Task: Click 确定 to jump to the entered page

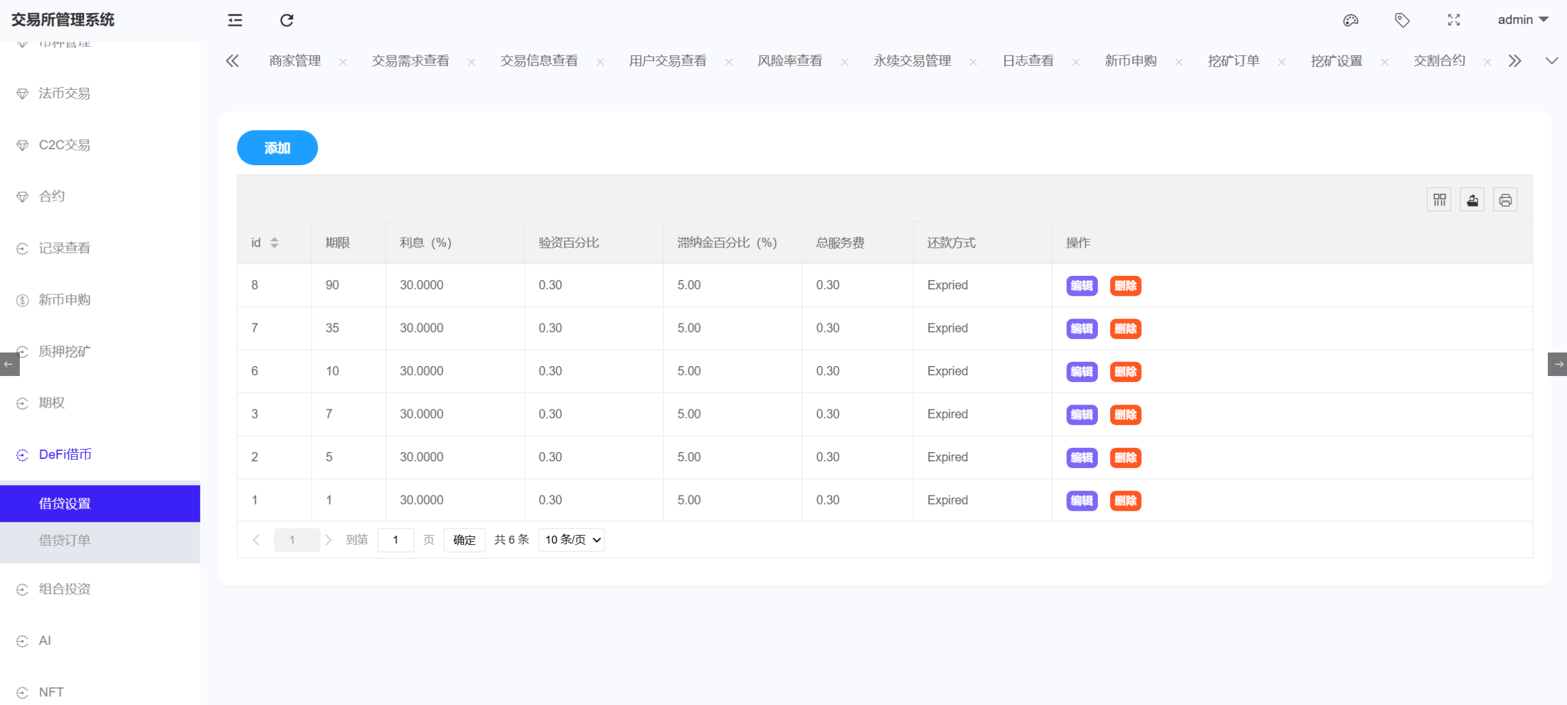Action: tap(464, 539)
